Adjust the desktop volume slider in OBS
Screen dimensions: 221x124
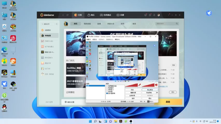[148, 85]
